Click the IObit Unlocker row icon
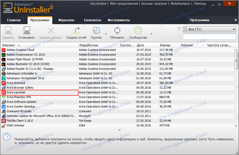Viewport: 239px width, 155px height. [x=3, y=125]
